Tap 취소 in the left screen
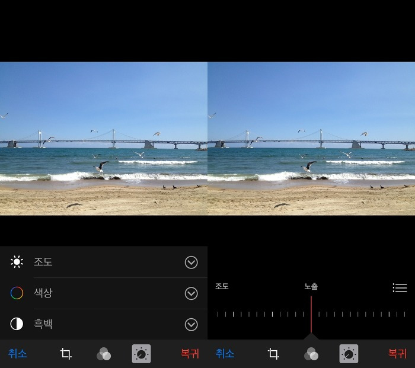Viewport: 415px width, 368px height. 17,353
